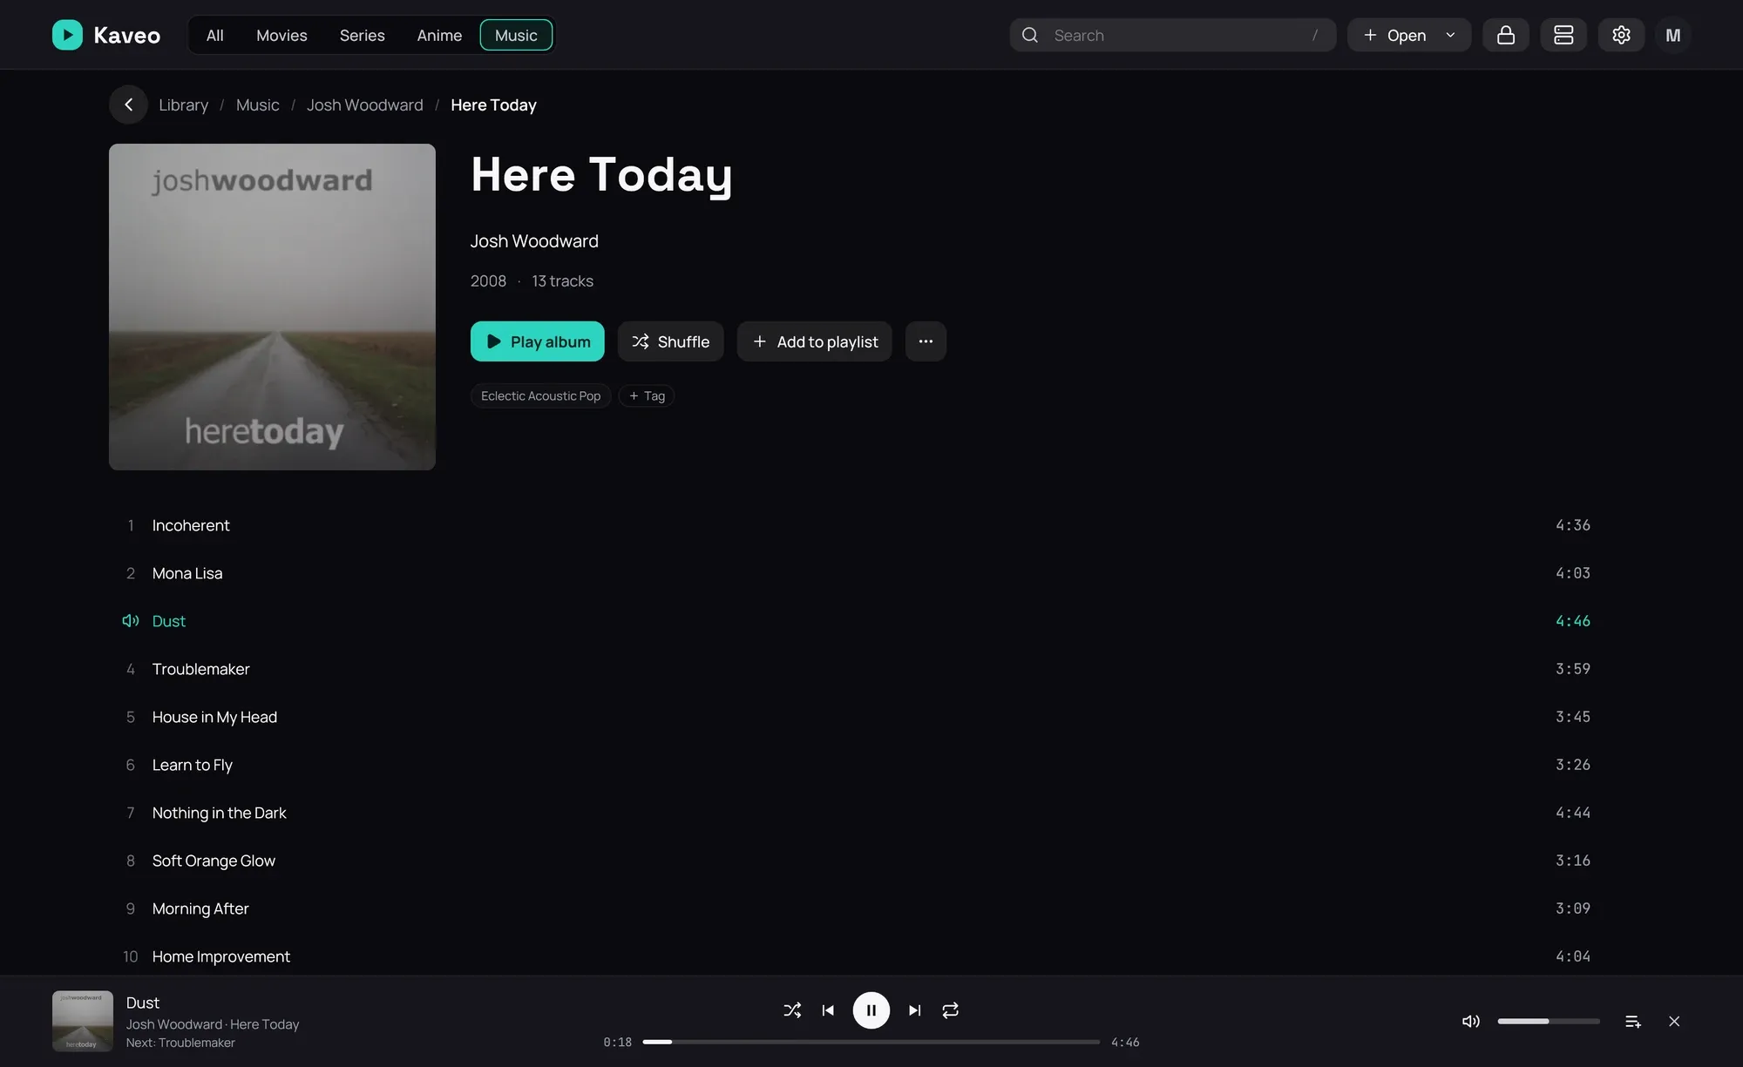Click Add to playlist

(x=814, y=341)
